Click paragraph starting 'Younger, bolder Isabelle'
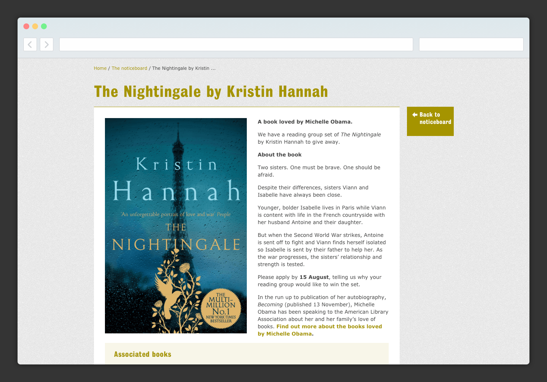Image resolution: width=547 pixels, height=382 pixels. click(x=322, y=215)
